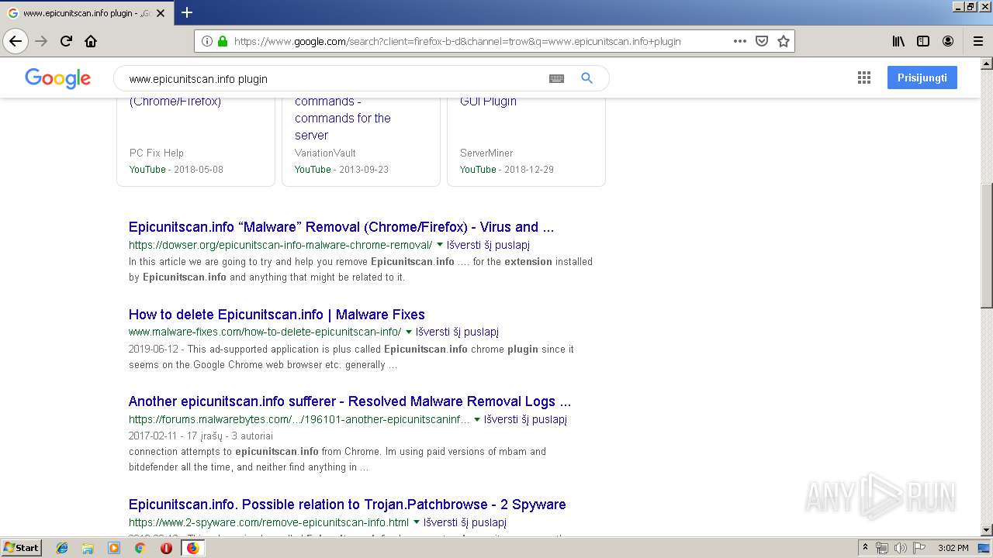Screen dimensions: 993x558
Task: Translate the dowser.org result page
Action: (x=488, y=245)
